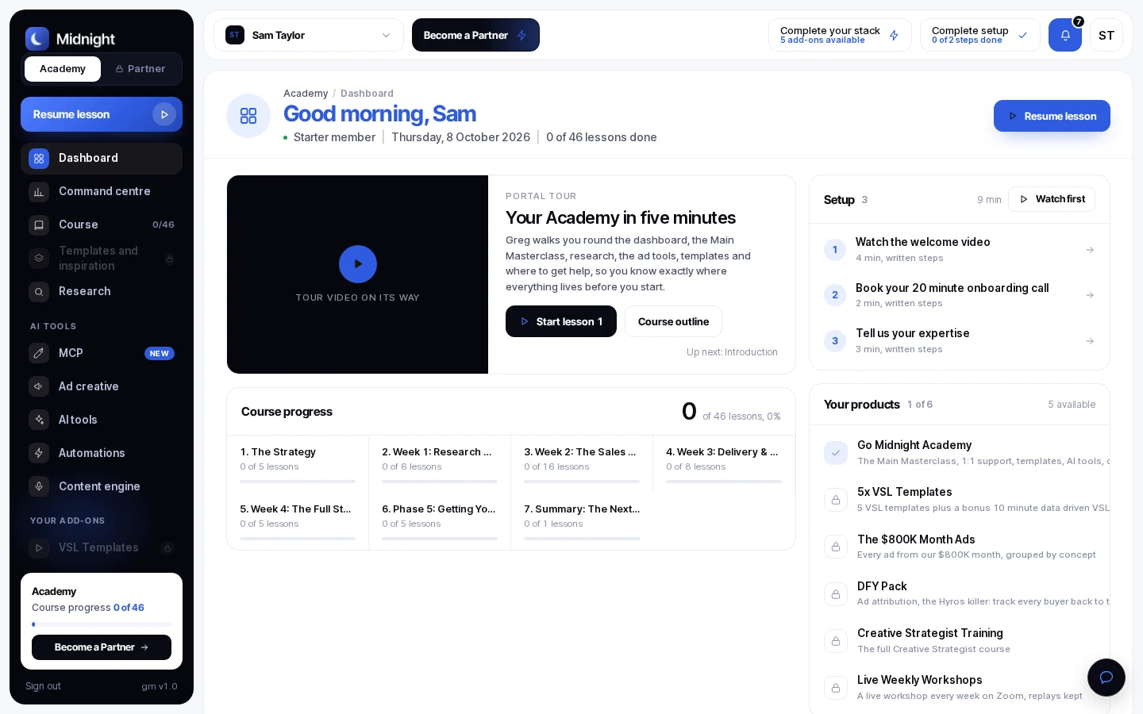Click the locked VSL Templates add-on
Viewport: 1143px width, 714px height.
pyautogui.click(x=102, y=547)
